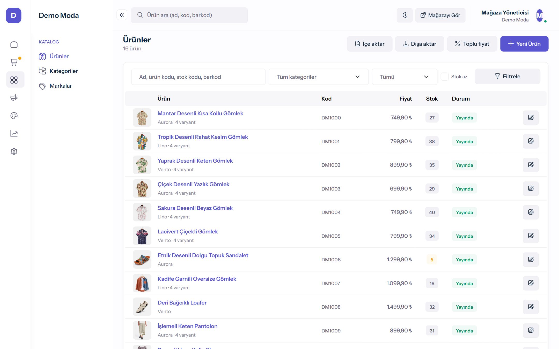The width and height of the screenshot is (559, 349).
Task: Expand the Tüm kategoriler dropdown
Action: [x=319, y=77]
